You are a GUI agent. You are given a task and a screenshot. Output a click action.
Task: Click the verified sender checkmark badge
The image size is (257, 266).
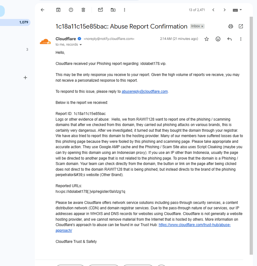tap(80, 39)
